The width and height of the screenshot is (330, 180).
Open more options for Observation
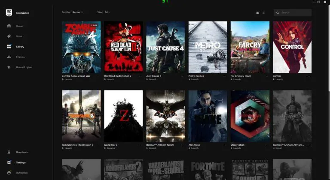tap(267, 145)
